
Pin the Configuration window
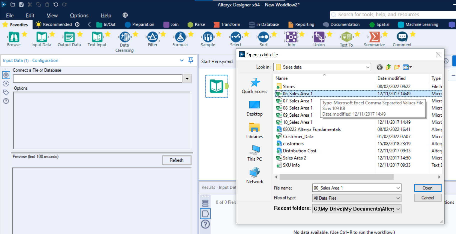tap(191, 60)
